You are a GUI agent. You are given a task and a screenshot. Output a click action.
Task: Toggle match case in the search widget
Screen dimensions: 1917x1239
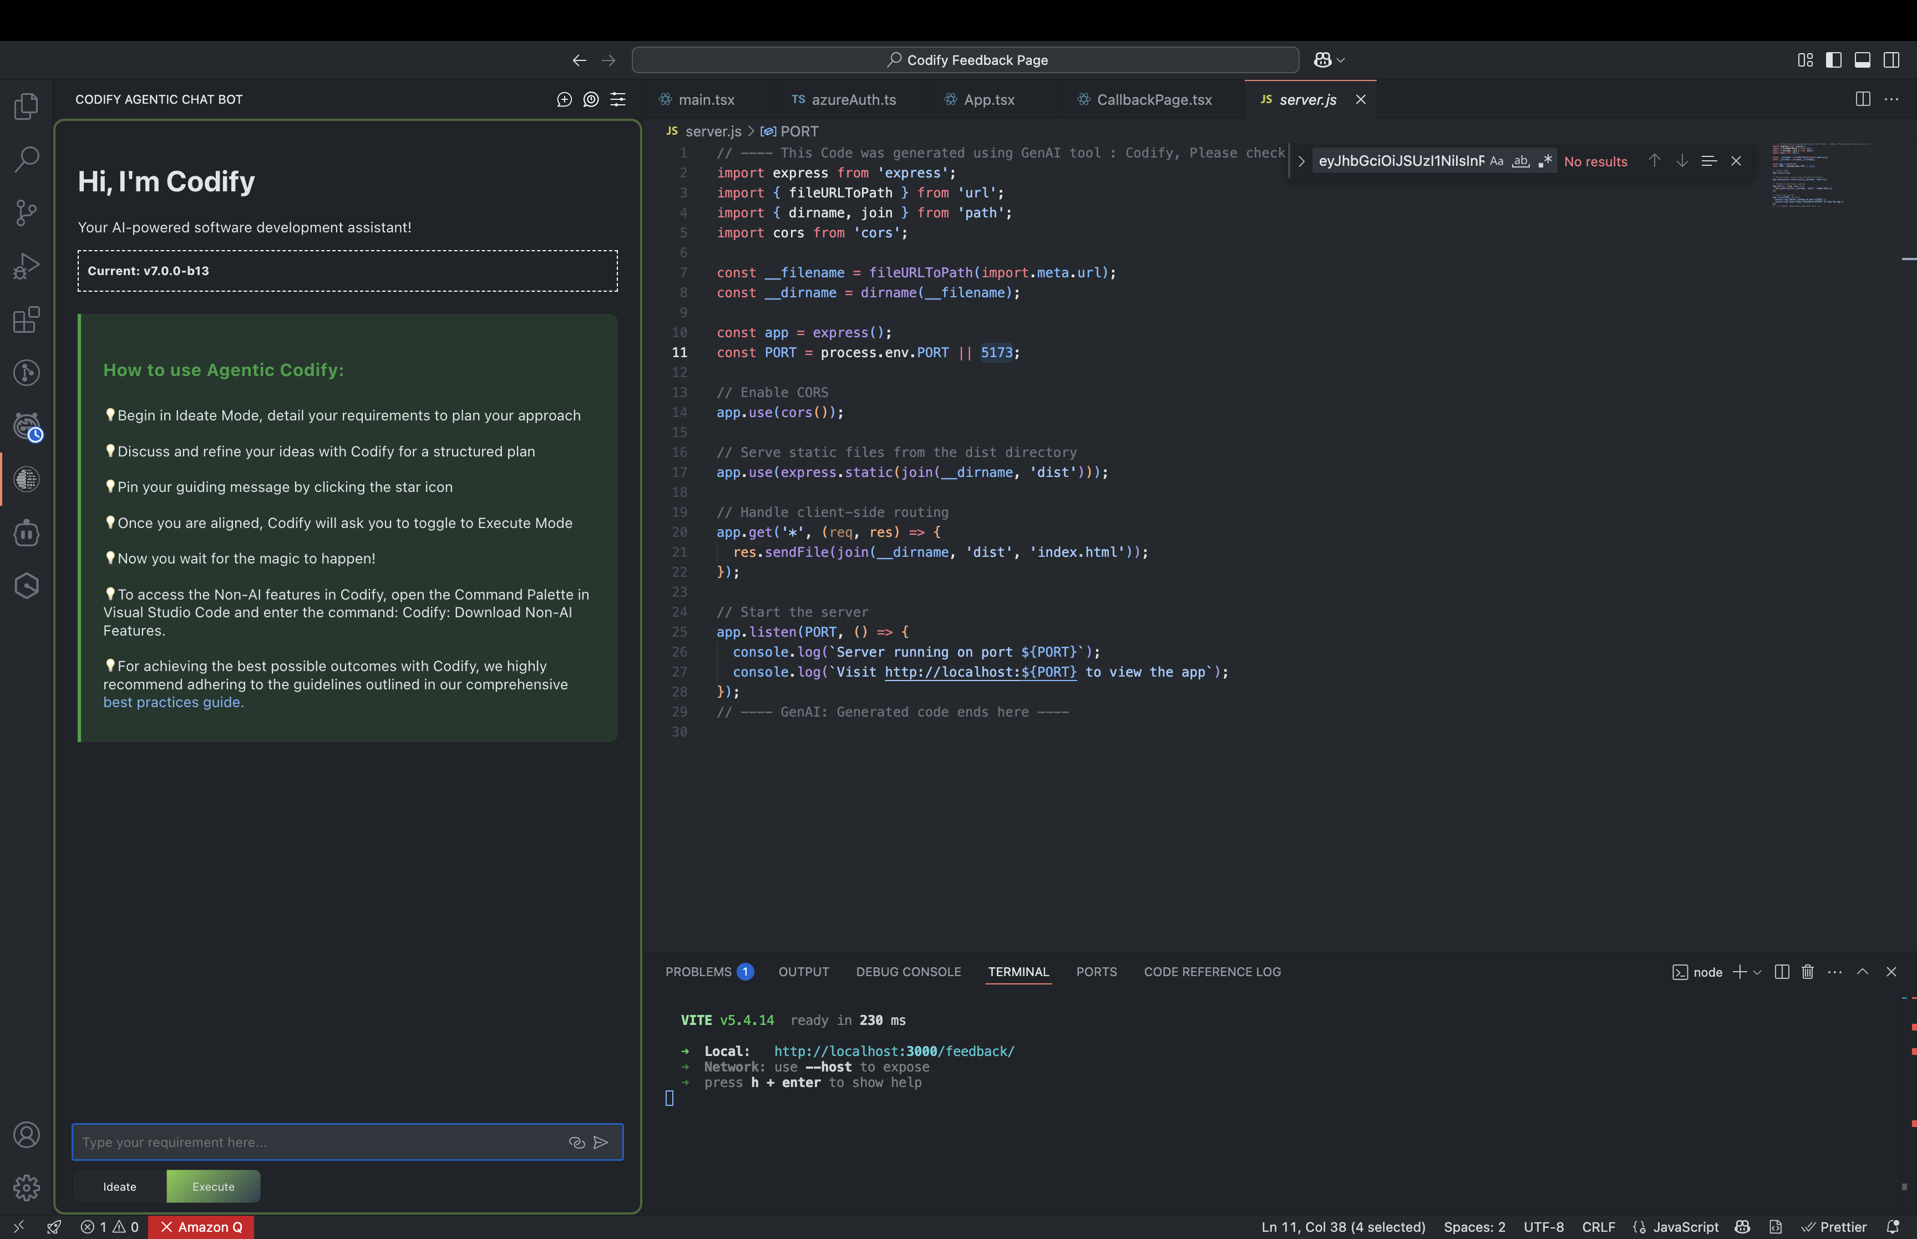pyautogui.click(x=1497, y=161)
